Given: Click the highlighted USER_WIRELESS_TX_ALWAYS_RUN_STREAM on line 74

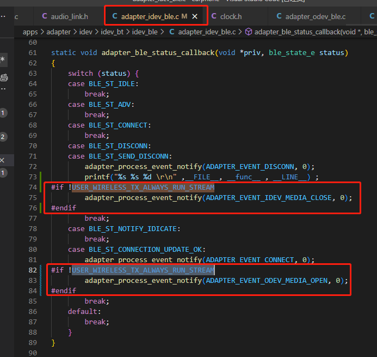Looking at the screenshot, I should pyautogui.click(x=143, y=187).
